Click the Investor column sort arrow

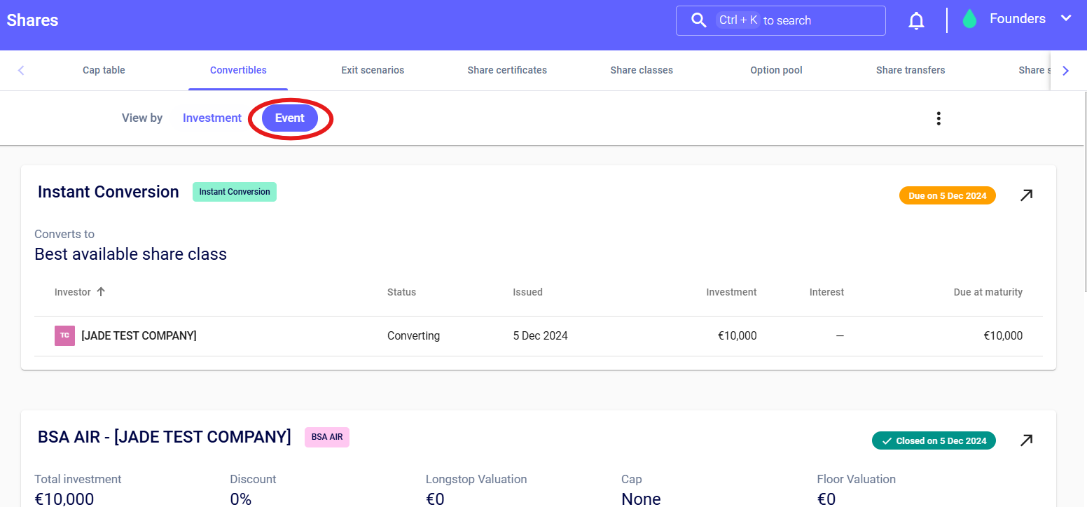(x=101, y=292)
